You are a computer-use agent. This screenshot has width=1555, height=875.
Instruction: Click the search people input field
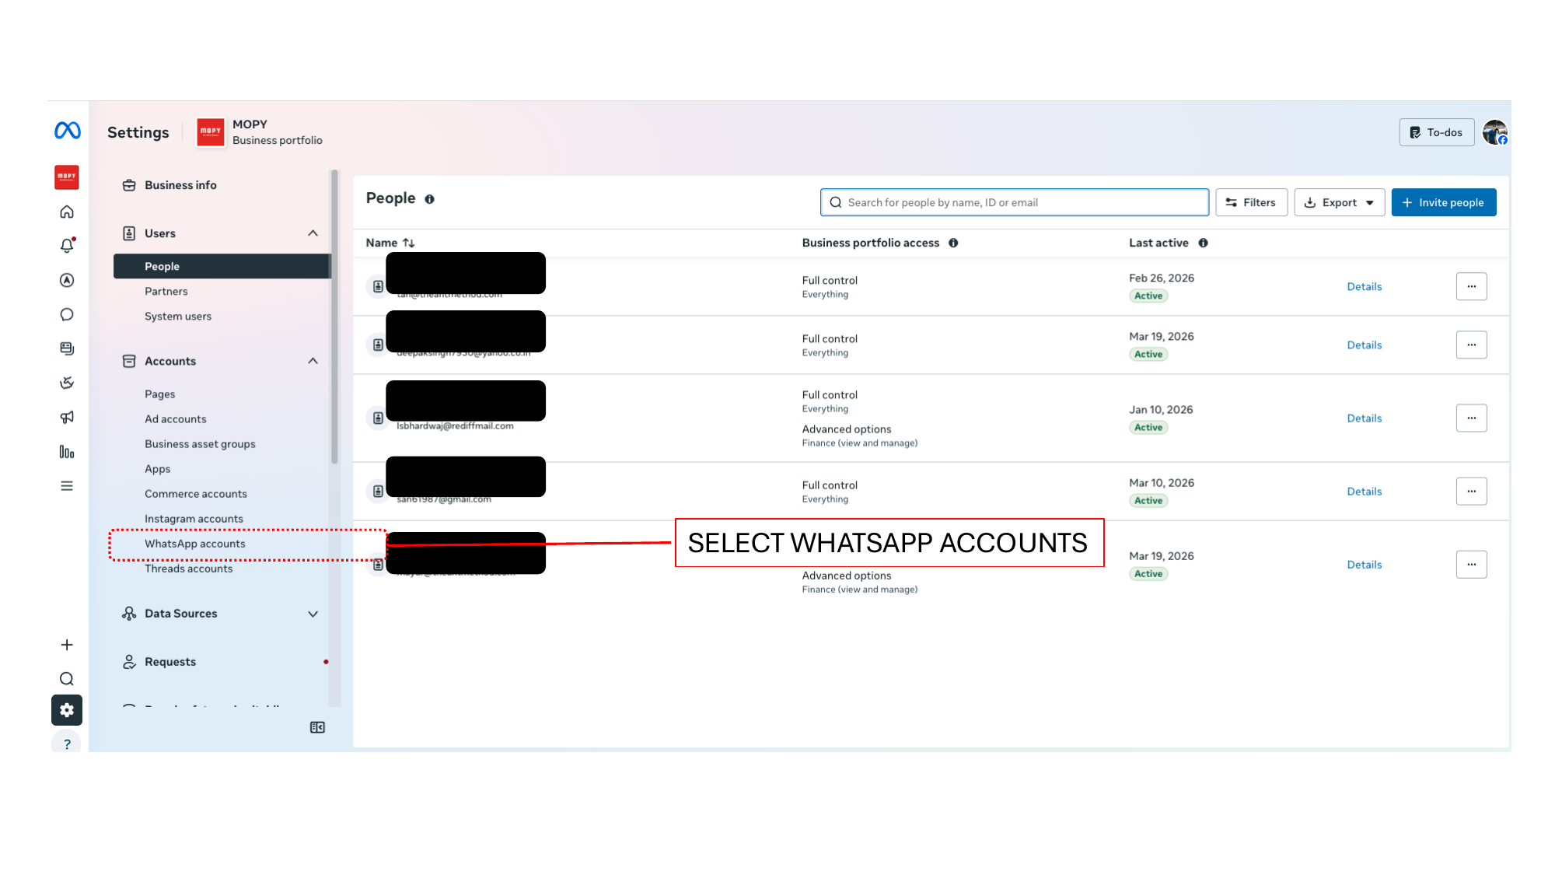[1013, 202]
